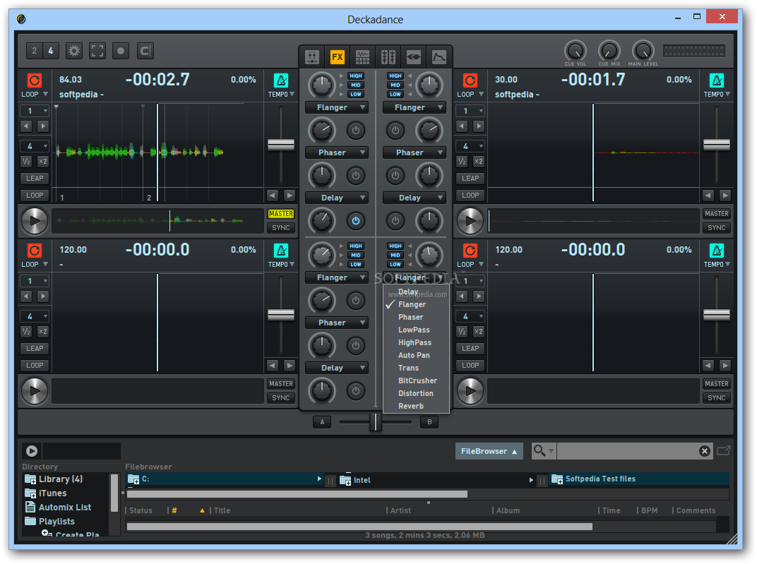Click half loop button on the 30.00 BPM deck
This screenshot has width=757, height=564.
point(462,161)
